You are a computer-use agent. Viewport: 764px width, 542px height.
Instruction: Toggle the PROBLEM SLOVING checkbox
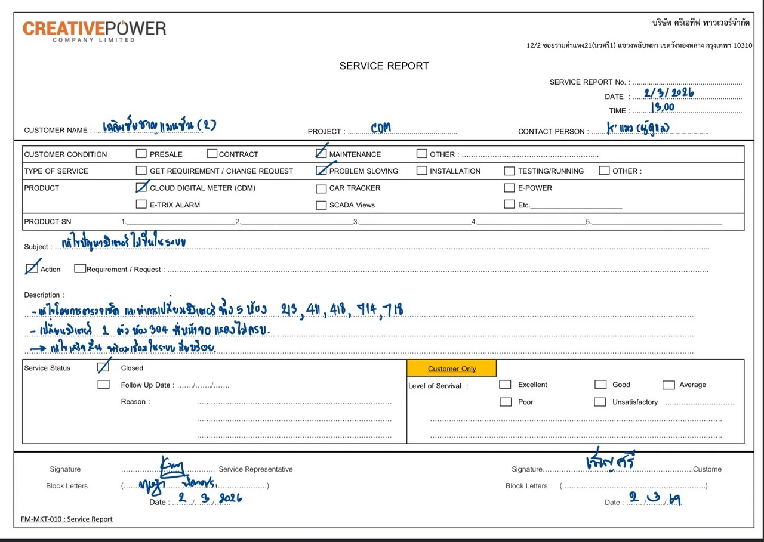[x=321, y=171]
